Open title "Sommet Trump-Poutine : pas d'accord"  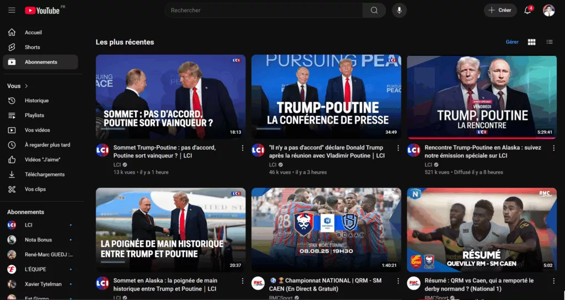point(164,151)
